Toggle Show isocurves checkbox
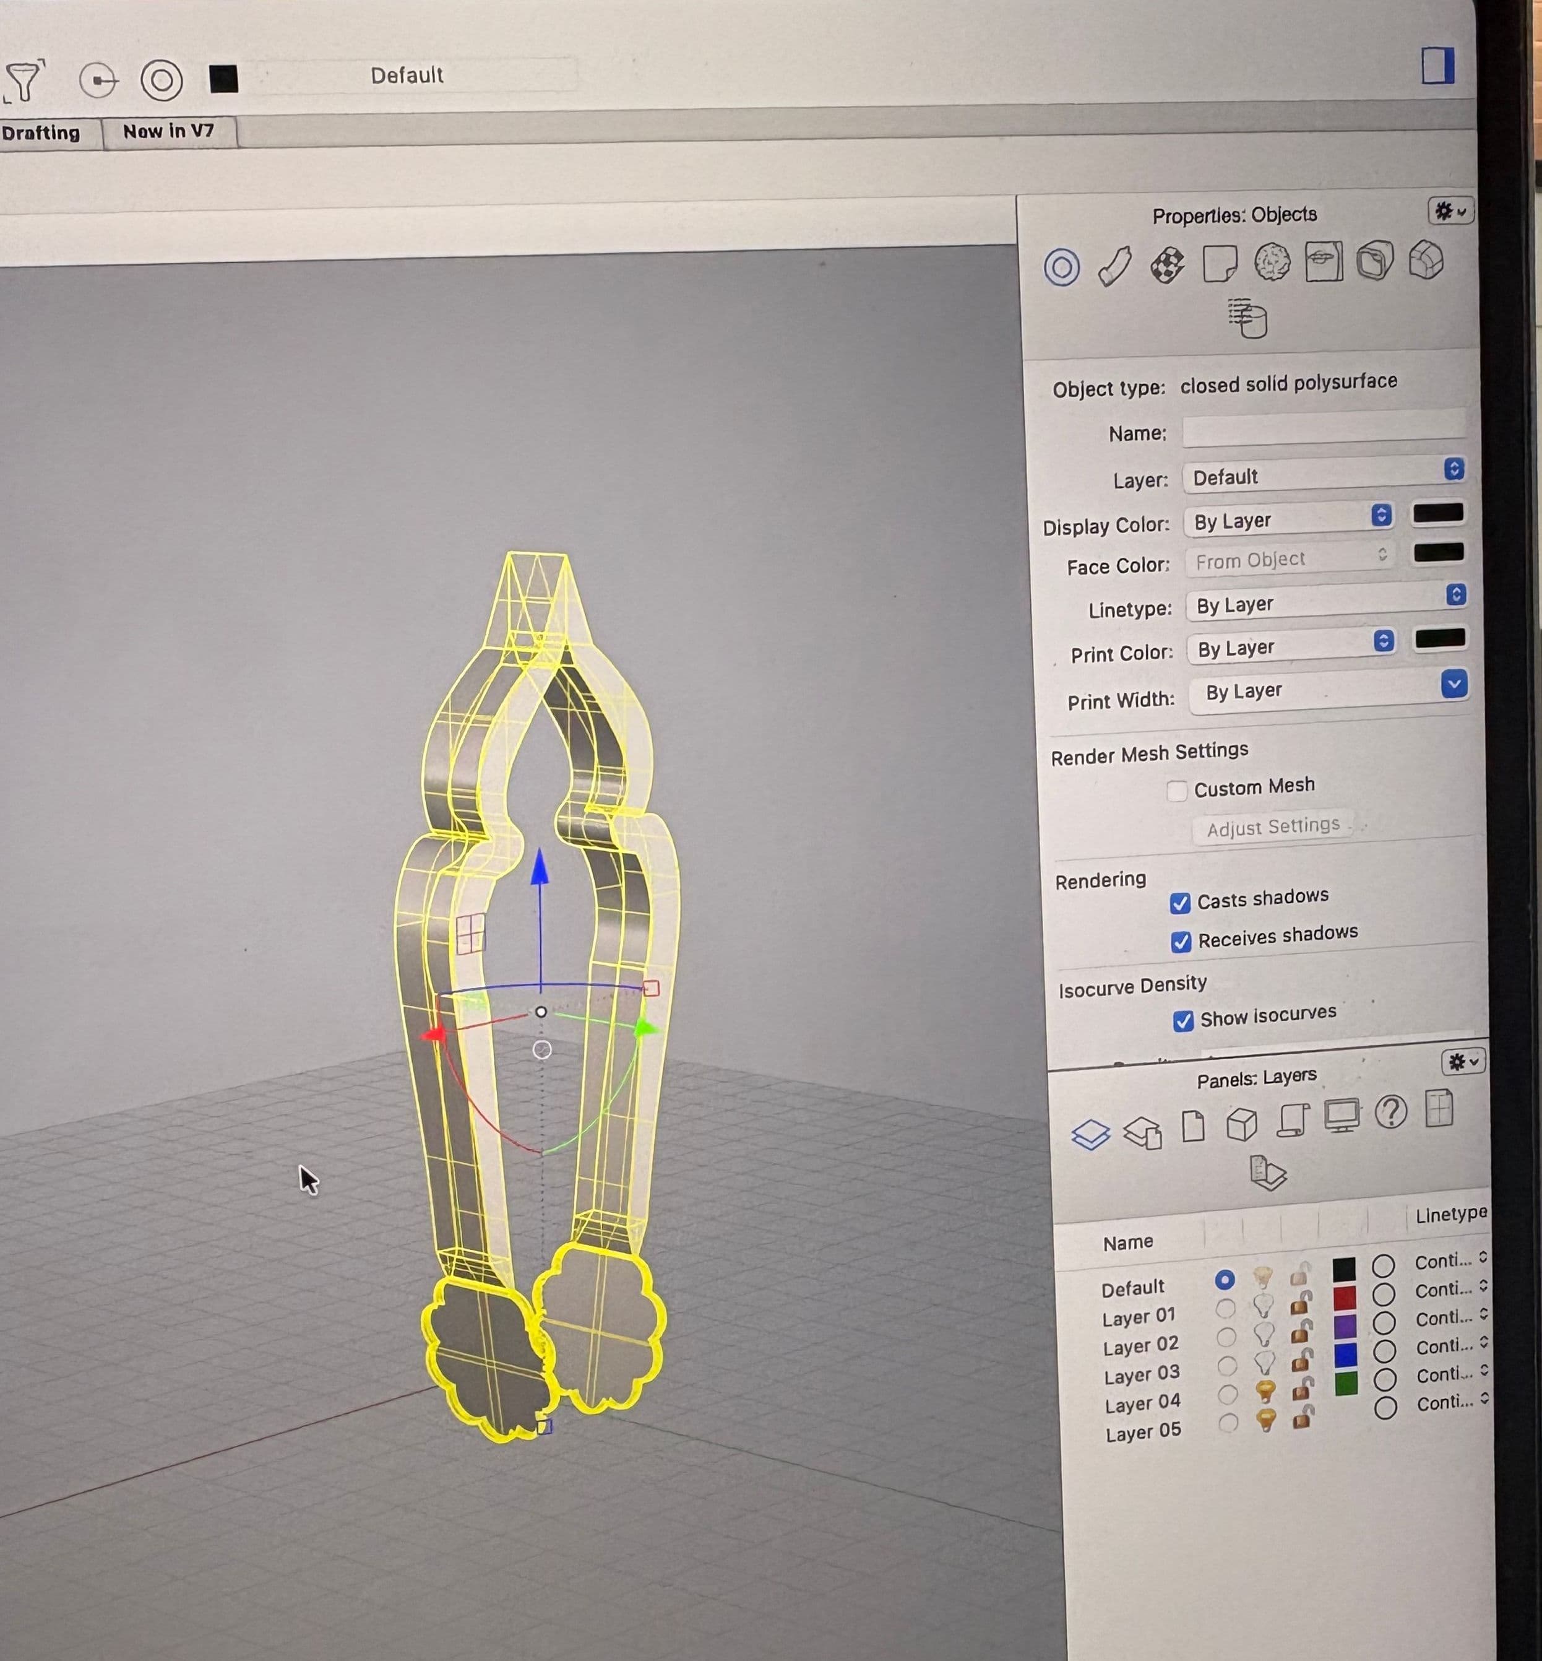 (1182, 1021)
